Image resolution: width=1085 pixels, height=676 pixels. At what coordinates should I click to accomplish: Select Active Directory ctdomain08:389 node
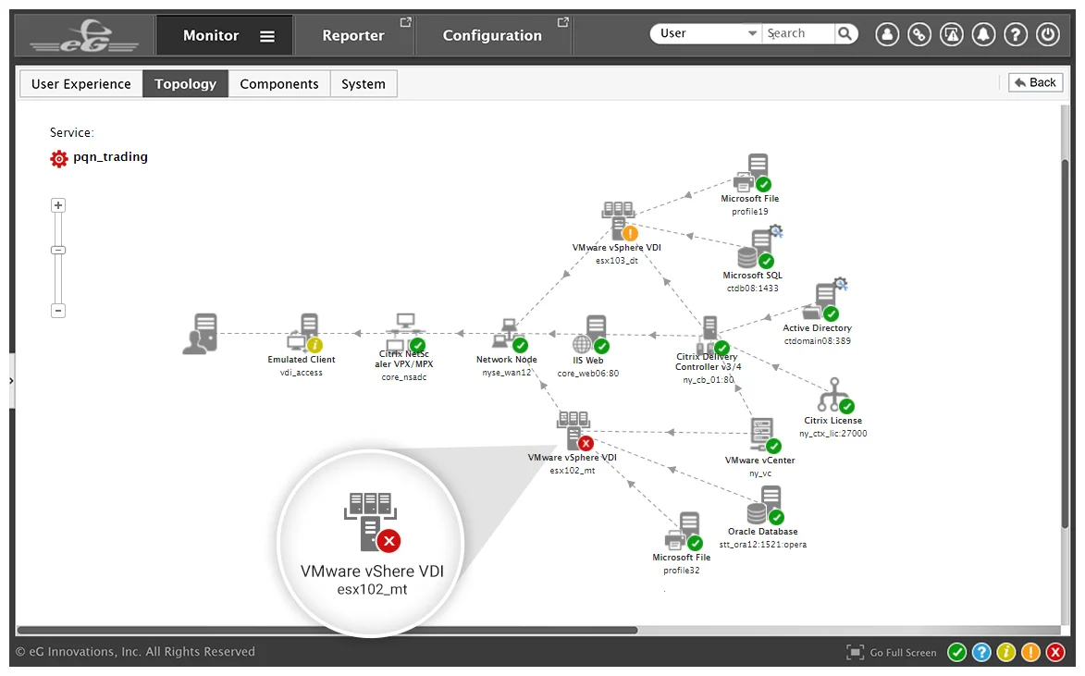pos(824,301)
